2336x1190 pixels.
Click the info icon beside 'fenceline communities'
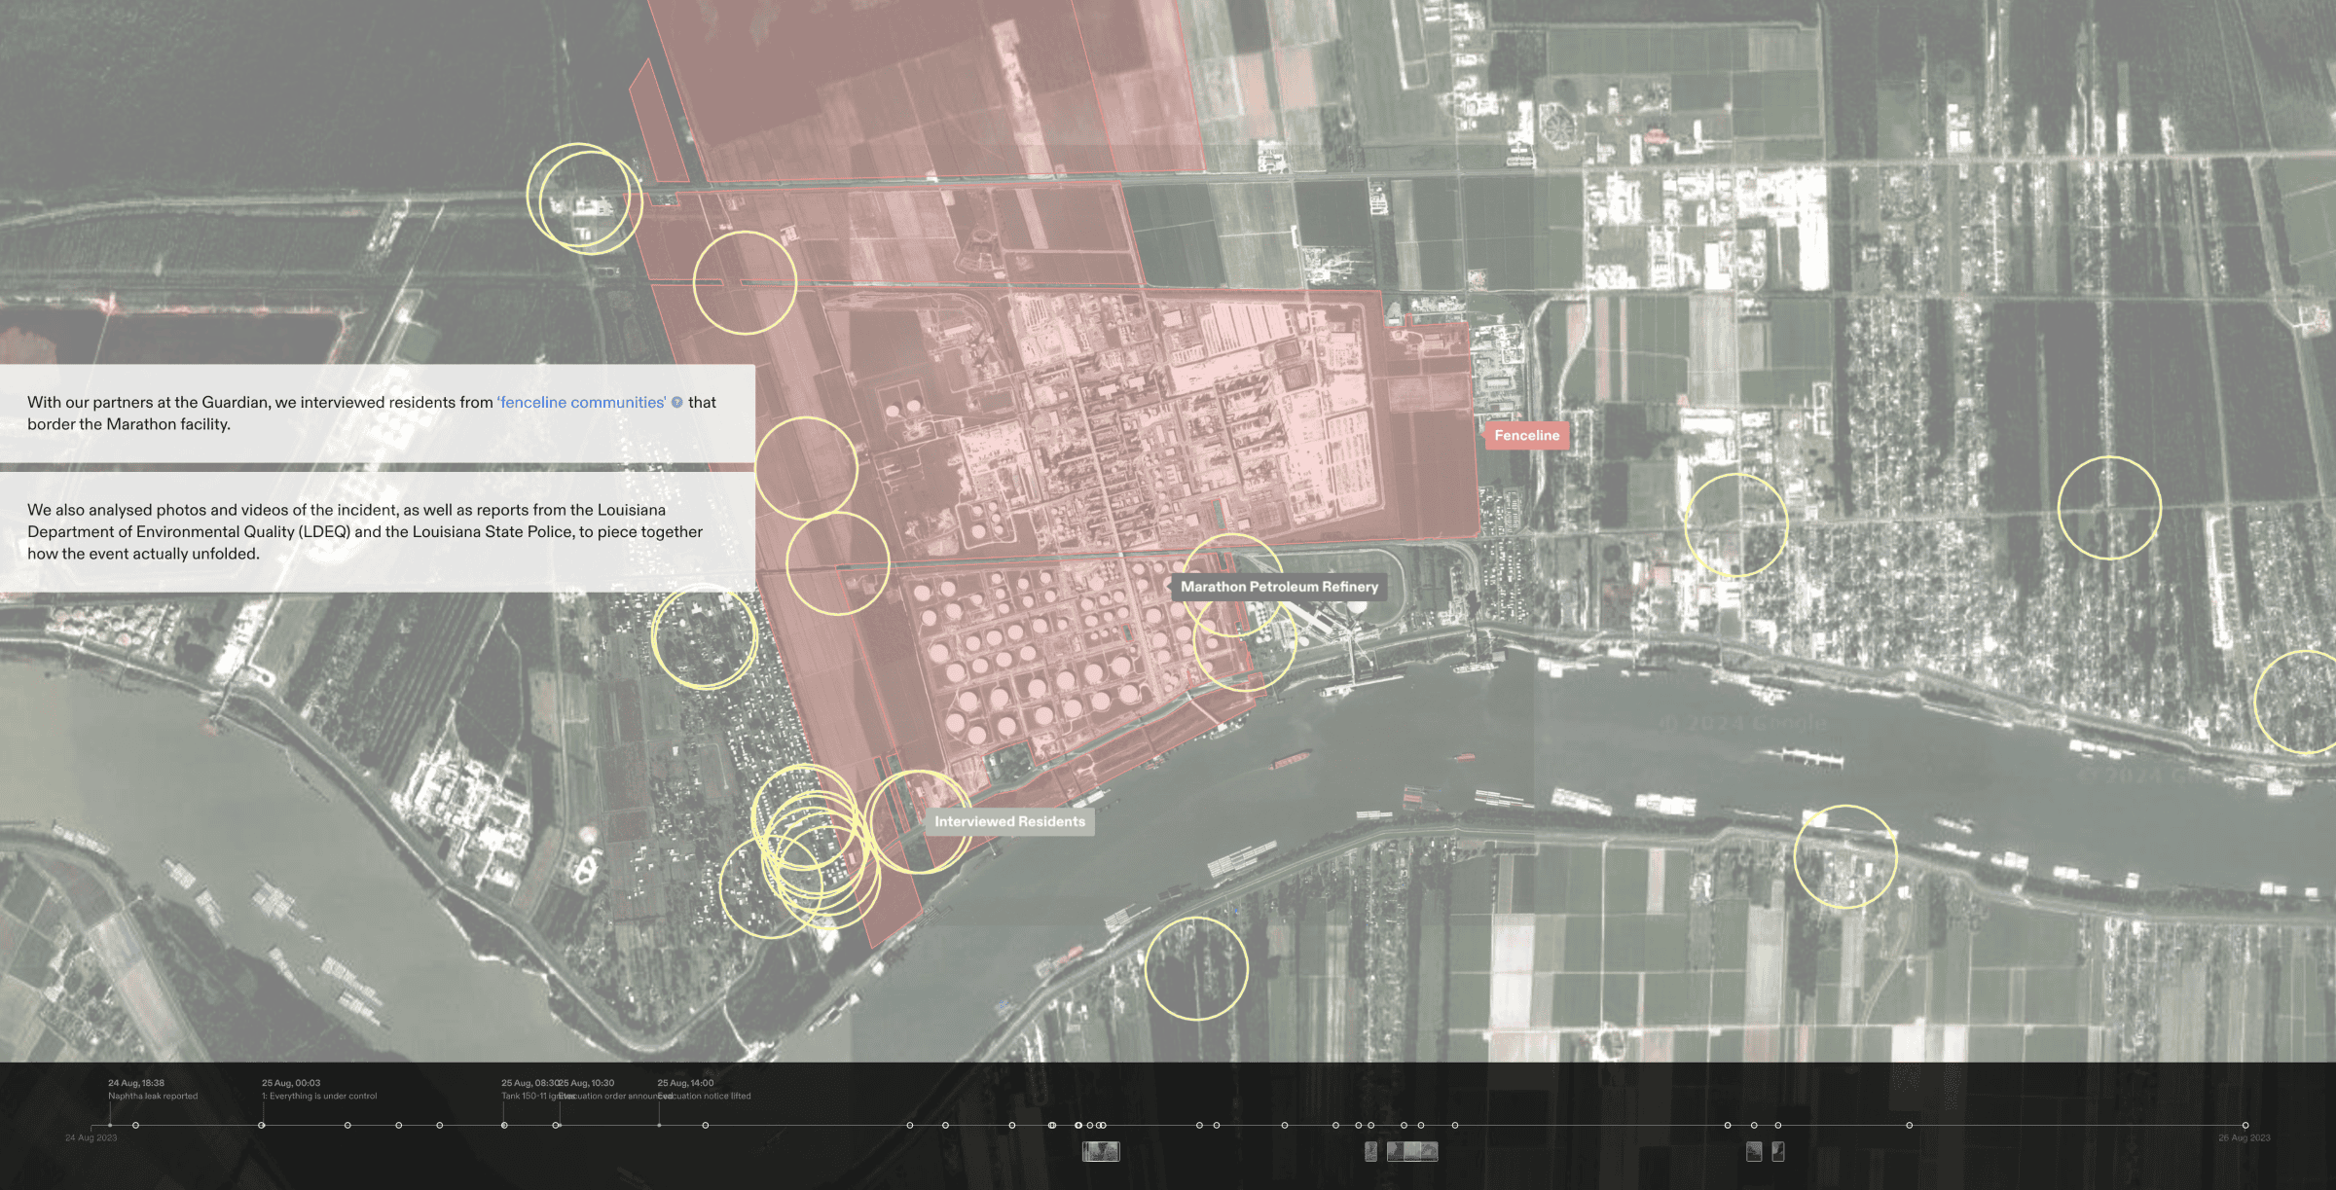coord(678,402)
